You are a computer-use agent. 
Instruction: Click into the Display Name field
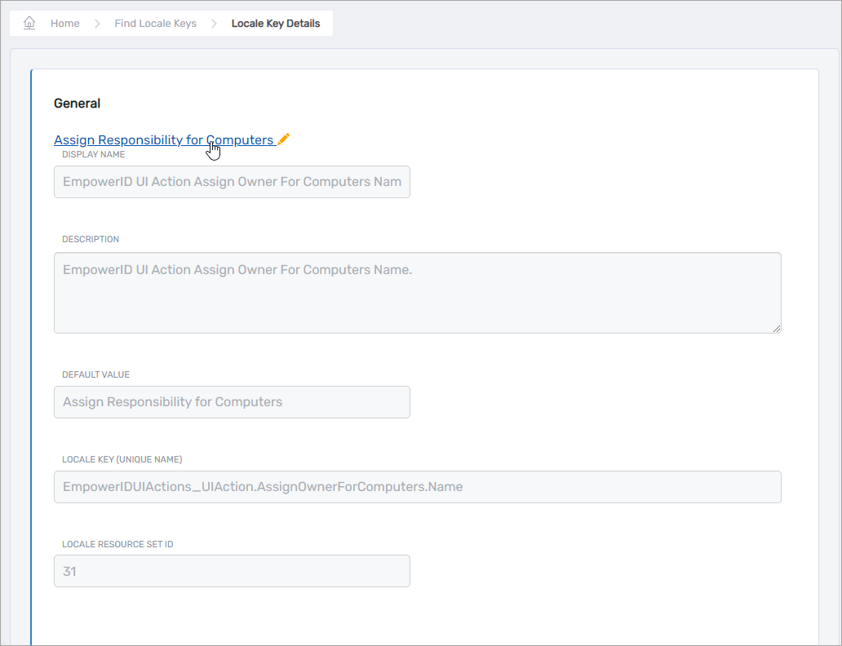coord(232,182)
